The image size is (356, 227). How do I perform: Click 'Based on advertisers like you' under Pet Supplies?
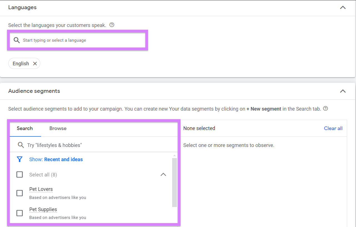point(58,218)
